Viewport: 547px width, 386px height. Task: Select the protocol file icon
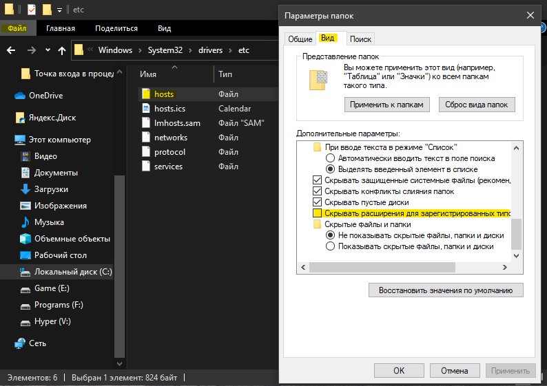pyautogui.click(x=146, y=152)
